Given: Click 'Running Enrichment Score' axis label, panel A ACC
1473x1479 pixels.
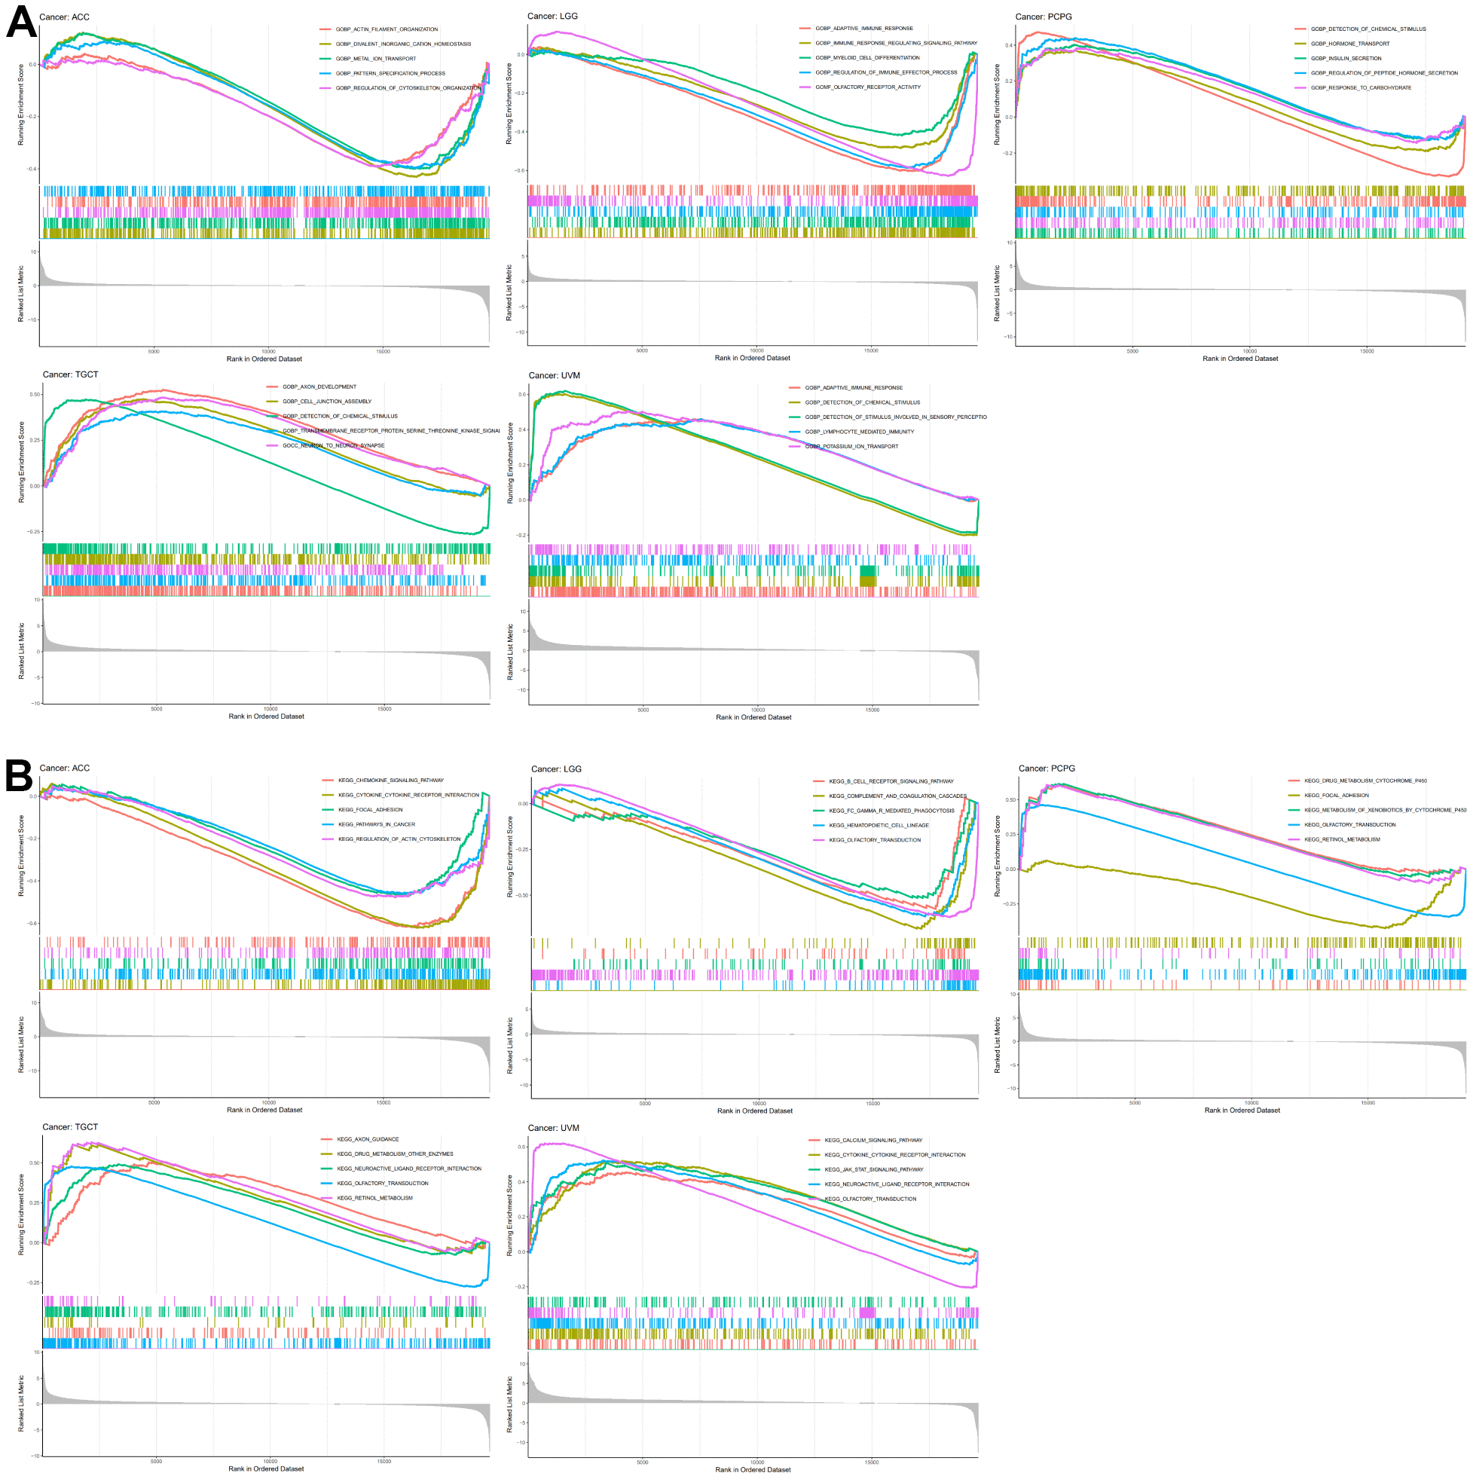Looking at the screenshot, I should [20, 105].
